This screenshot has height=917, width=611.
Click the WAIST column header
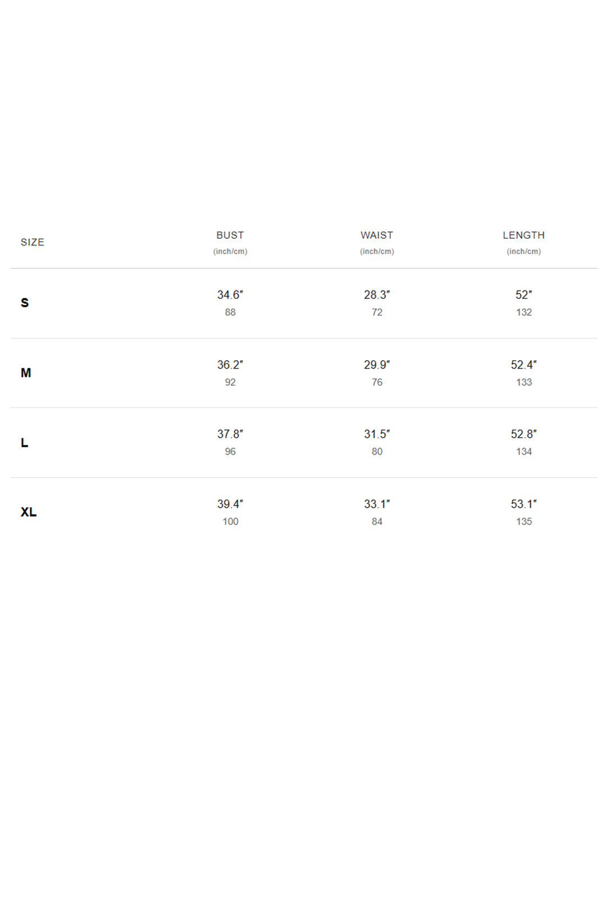tap(377, 235)
